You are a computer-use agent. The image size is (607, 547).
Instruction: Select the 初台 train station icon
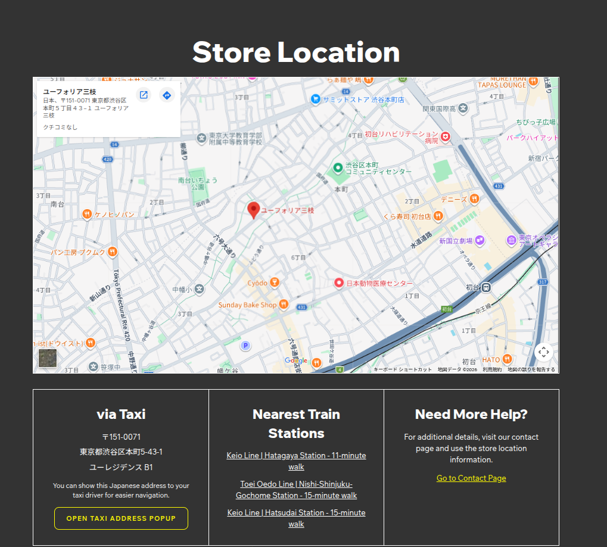click(487, 287)
